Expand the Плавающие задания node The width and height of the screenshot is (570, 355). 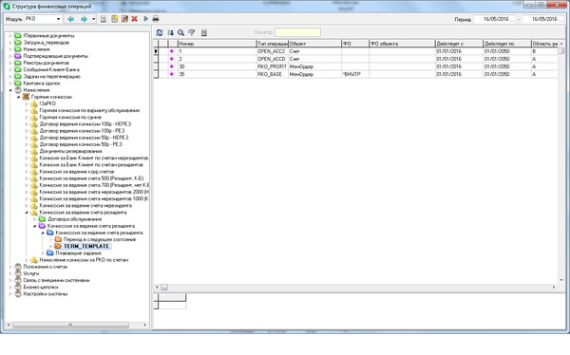pos(43,253)
